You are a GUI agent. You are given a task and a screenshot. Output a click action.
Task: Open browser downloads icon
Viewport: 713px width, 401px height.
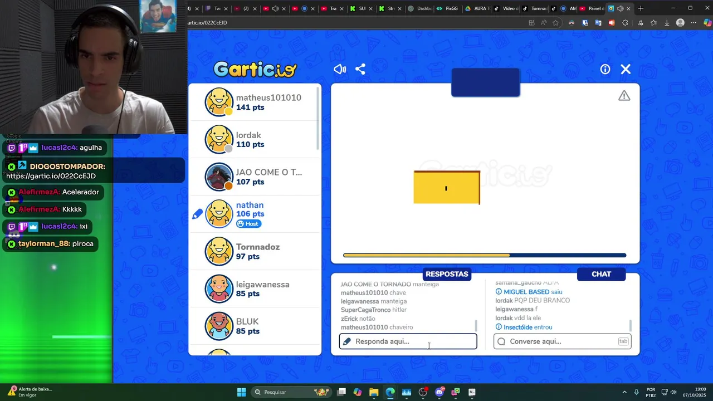(667, 23)
